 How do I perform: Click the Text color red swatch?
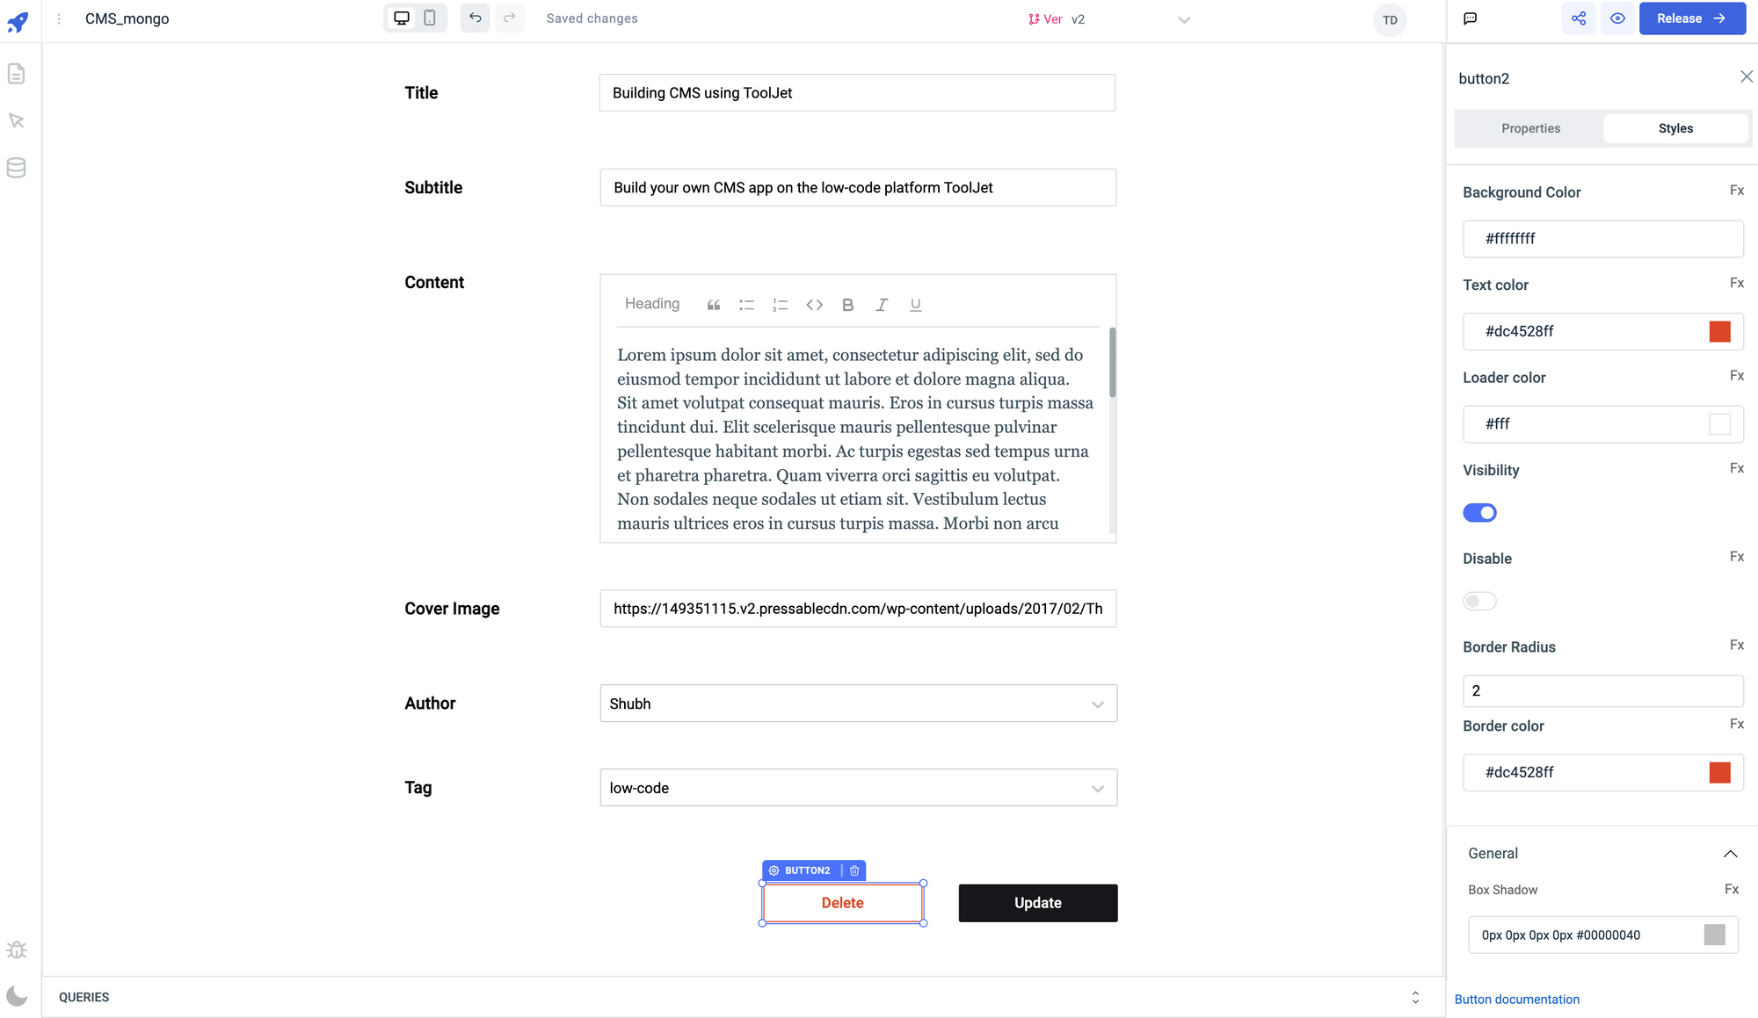pos(1719,331)
